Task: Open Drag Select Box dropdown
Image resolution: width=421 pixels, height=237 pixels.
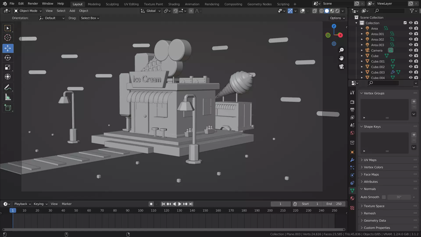Action: [x=89, y=18]
